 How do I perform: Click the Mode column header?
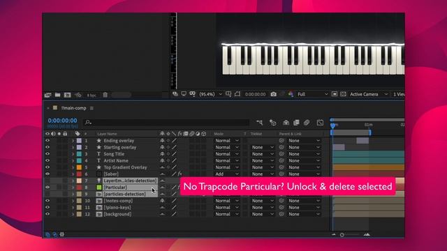(x=219, y=134)
